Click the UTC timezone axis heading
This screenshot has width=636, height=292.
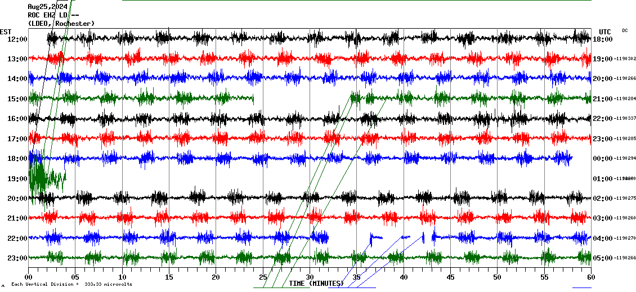(x=605, y=32)
